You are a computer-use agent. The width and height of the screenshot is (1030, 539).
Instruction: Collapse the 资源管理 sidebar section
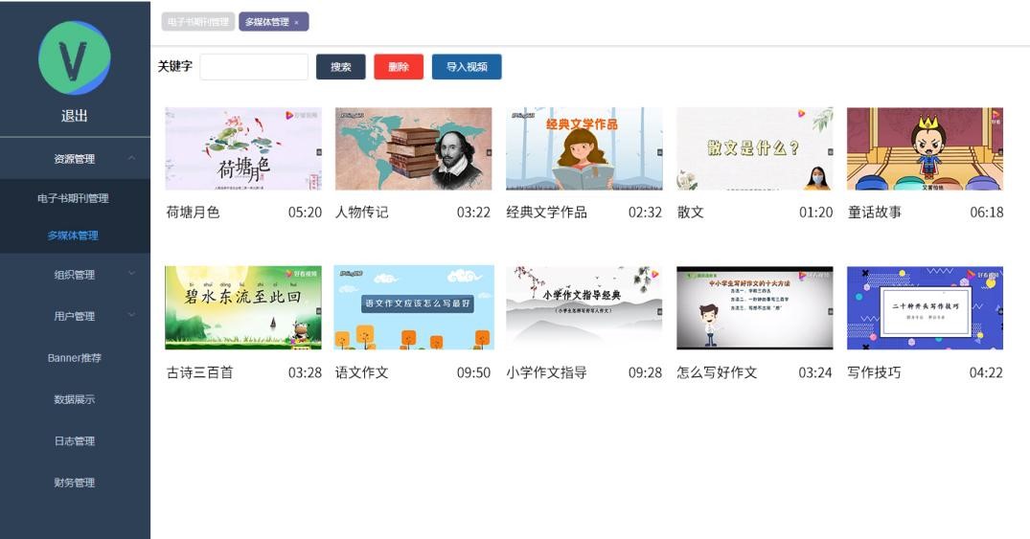pyautogui.click(x=75, y=159)
